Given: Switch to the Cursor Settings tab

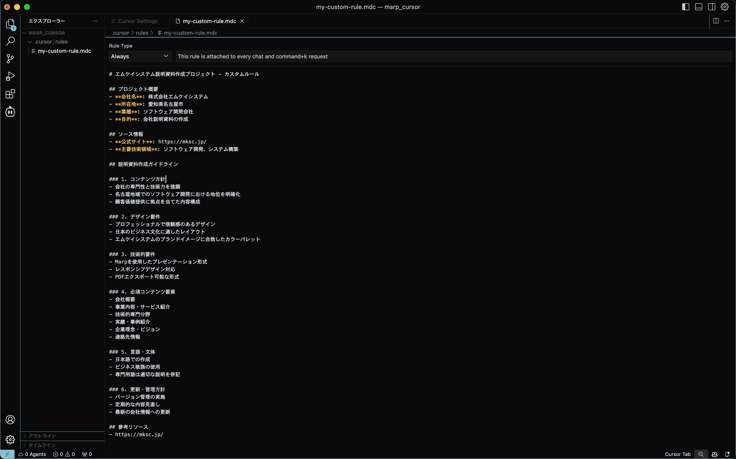Looking at the screenshot, I should click(x=137, y=21).
